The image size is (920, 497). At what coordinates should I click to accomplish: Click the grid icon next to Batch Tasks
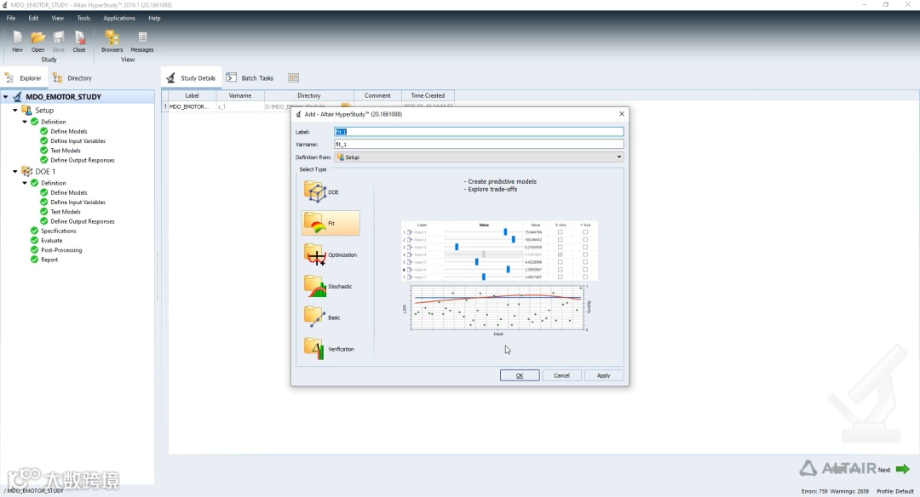pyautogui.click(x=293, y=77)
